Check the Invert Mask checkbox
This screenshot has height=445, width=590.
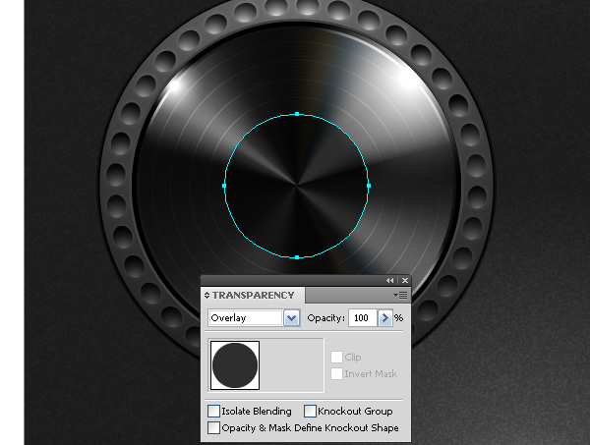(x=336, y=373)
